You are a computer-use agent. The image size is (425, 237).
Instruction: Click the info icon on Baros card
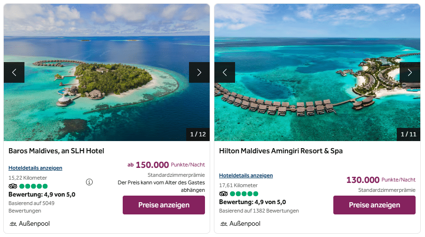(89, 182)
